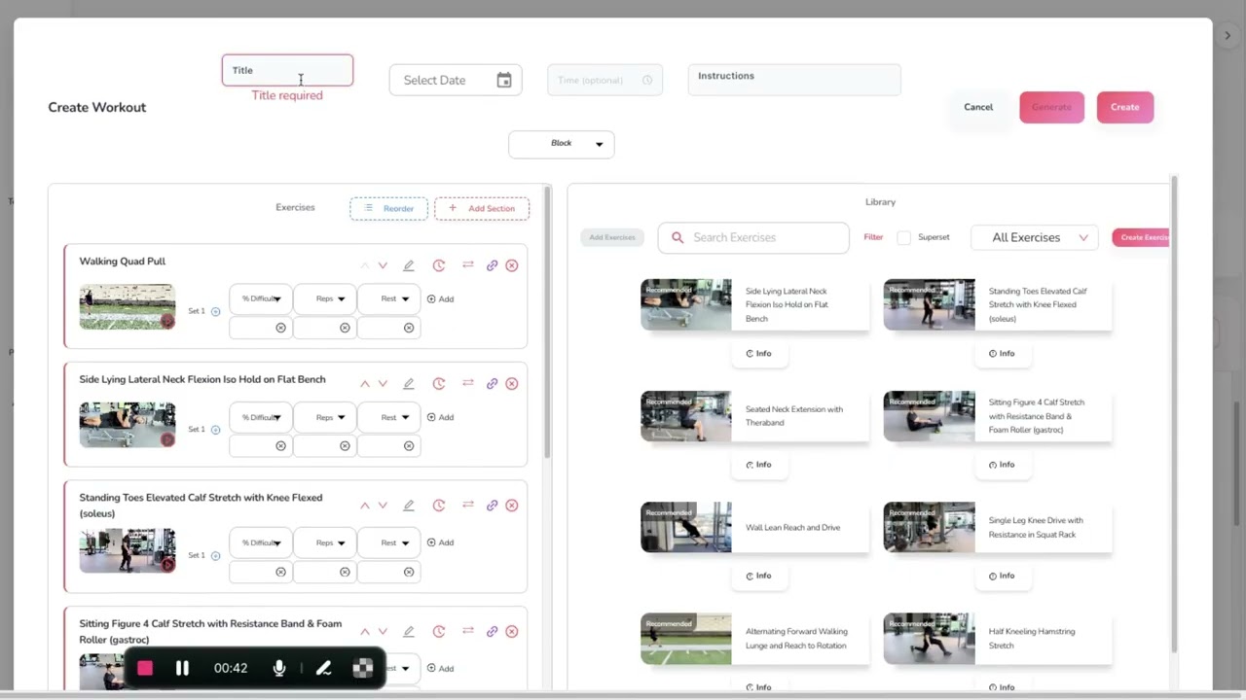Toggle the Superset checkbox in Library

click(x=903, y=237)
